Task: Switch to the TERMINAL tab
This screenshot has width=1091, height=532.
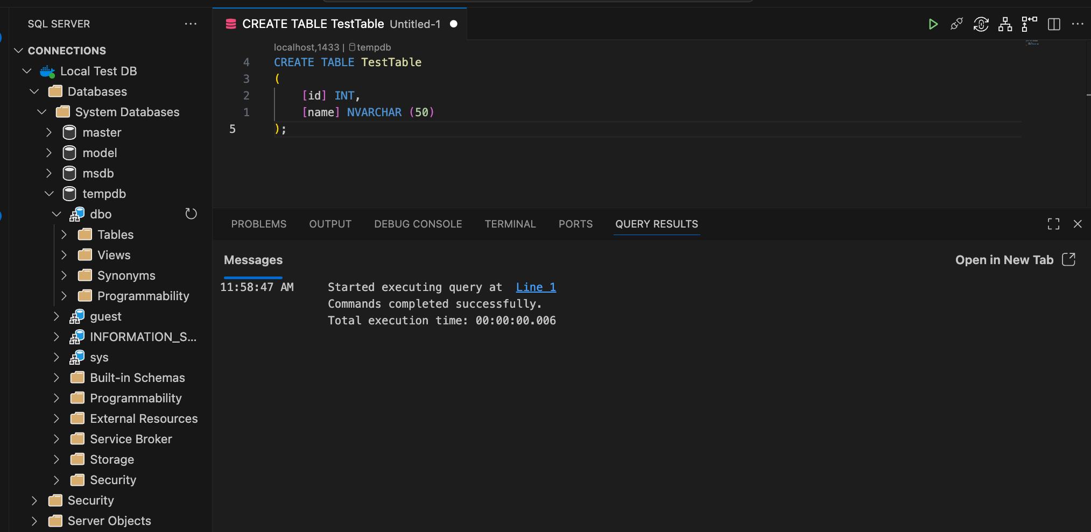Action: click(x=510, y=224)
